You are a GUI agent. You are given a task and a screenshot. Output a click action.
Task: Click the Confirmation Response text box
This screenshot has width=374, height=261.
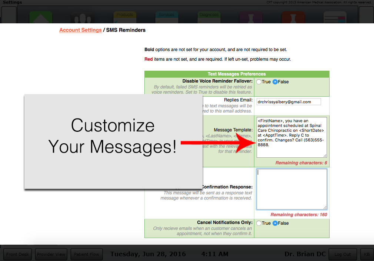click(x=291, y=189)
